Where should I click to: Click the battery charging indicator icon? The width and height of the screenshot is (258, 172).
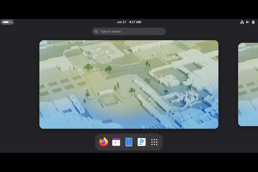[253, 22]
